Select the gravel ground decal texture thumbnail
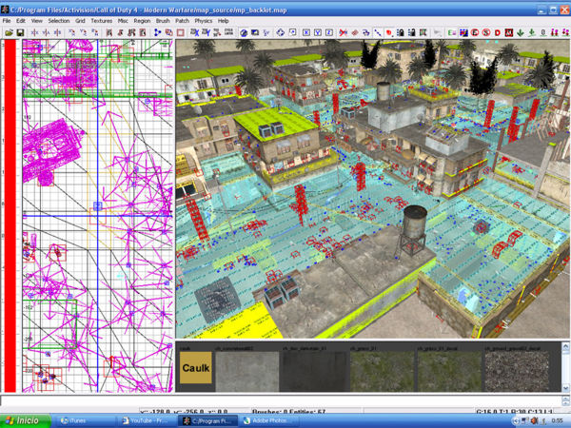 tap(517, 371)
